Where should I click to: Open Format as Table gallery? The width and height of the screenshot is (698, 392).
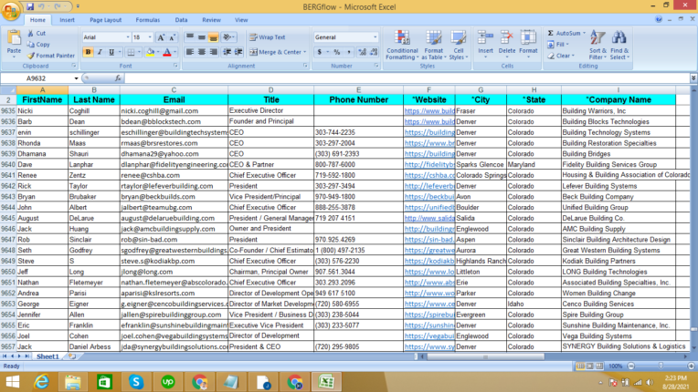(x=434, y=45)
